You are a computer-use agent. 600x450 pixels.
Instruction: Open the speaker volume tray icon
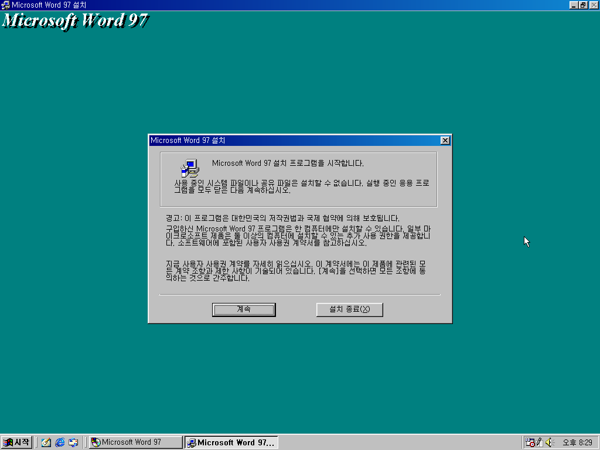click(x=550, y=442)
